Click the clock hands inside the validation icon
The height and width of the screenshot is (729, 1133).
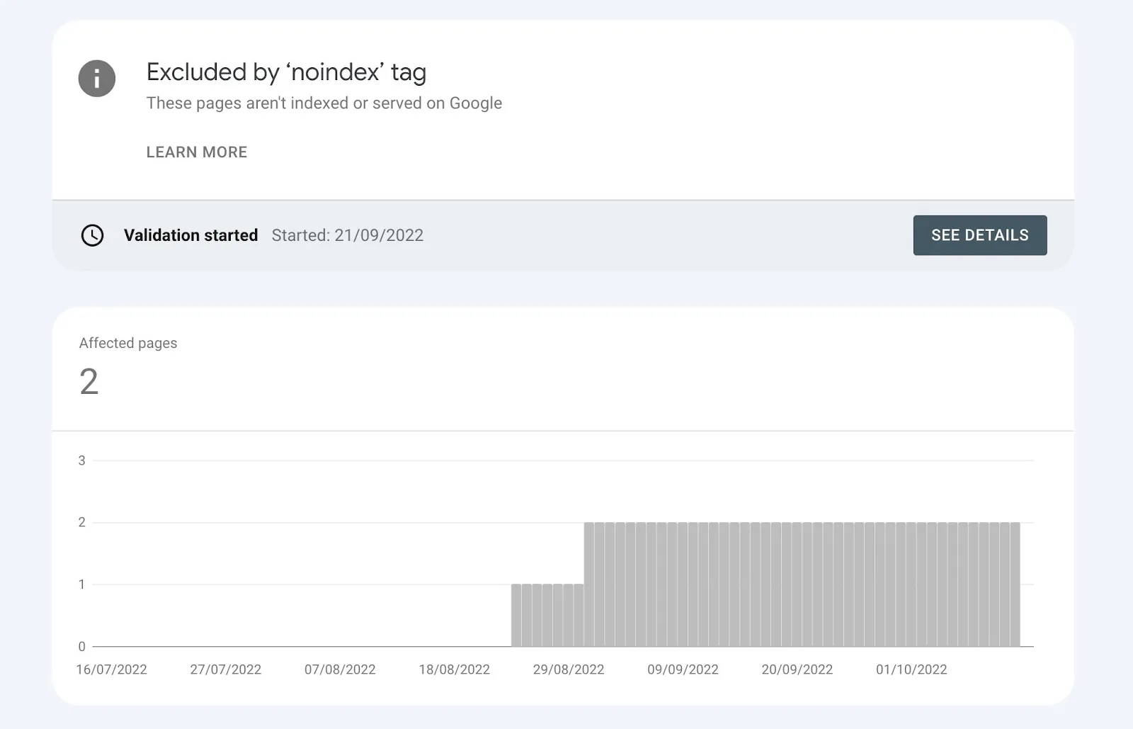coord(92,234)
